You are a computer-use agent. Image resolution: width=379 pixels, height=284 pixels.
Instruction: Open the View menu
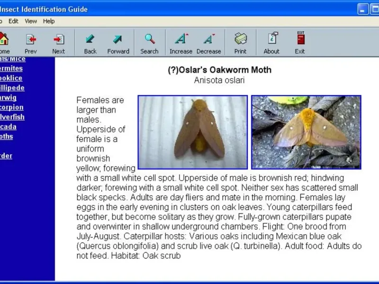(31, 21)
